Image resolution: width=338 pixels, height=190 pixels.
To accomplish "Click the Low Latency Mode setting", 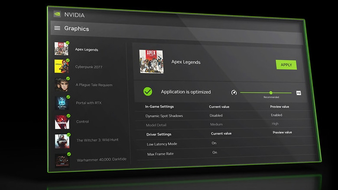I will pos(226,144).
